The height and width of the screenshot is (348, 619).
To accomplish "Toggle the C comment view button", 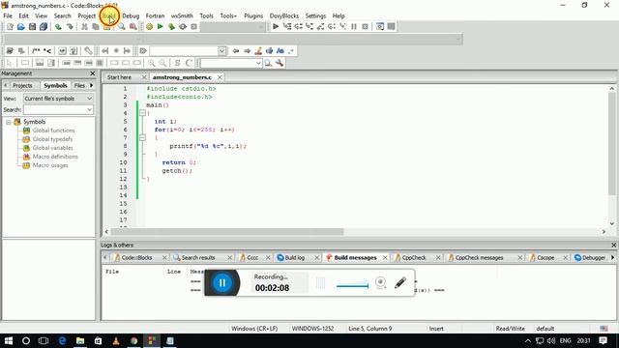I will tap(189, 63).
